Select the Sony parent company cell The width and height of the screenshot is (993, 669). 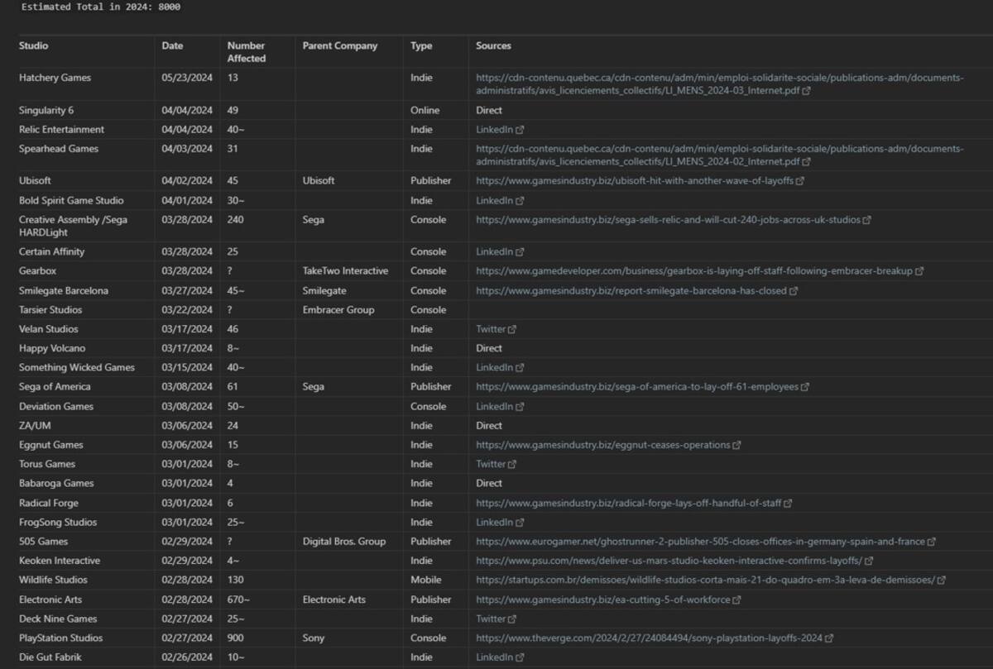tap(314, 638)
